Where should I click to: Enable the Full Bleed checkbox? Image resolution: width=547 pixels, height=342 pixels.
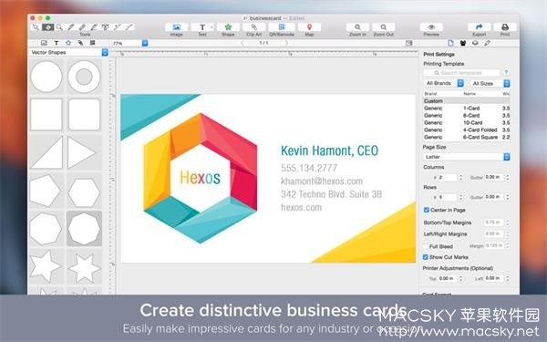[425, 246]
